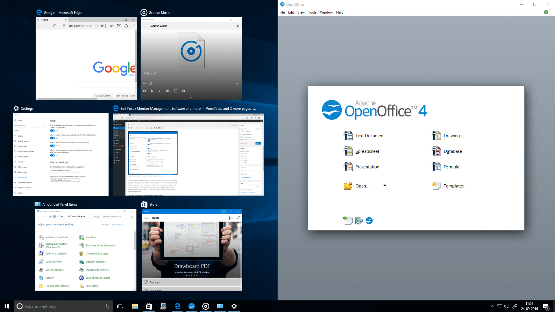Open the 'Only the desktop I'm using' dropdown
Screen dimensions: 555x312
[x=65, y=170]
